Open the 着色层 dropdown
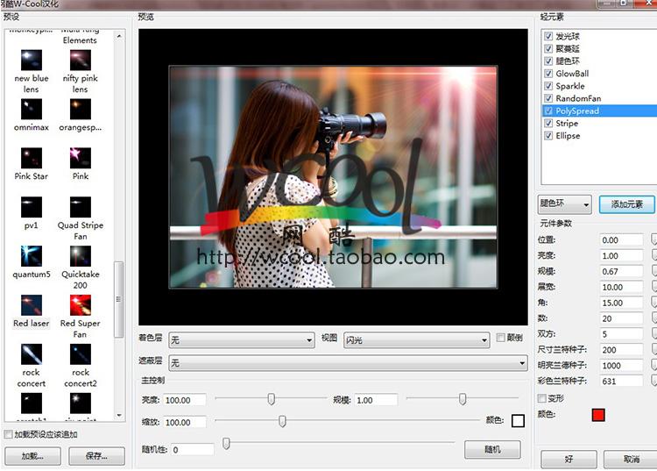 (x=241, y=339)
